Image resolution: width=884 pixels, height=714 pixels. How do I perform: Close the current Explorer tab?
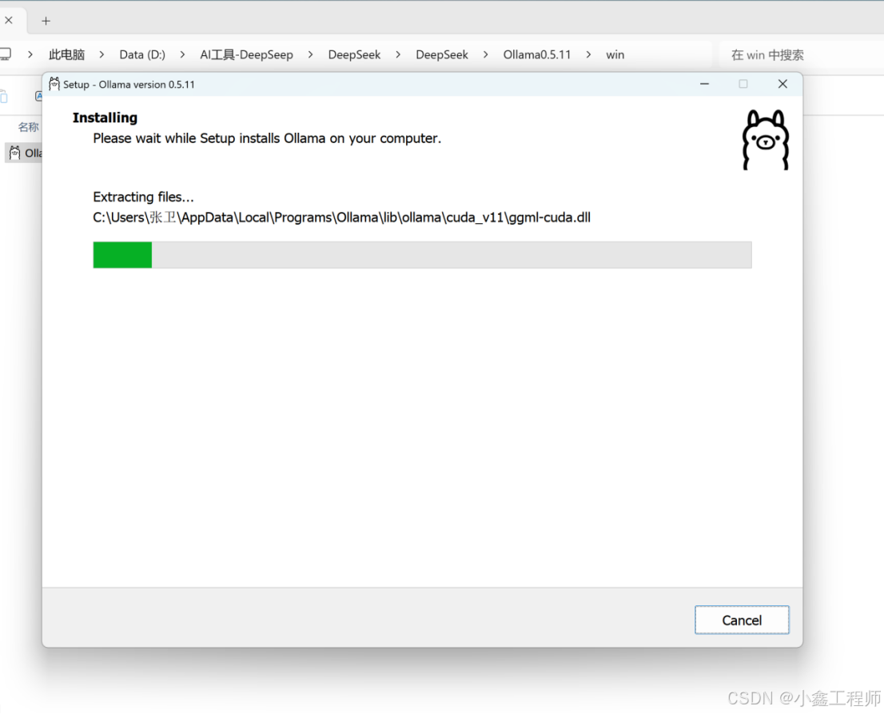click(9, 20)
